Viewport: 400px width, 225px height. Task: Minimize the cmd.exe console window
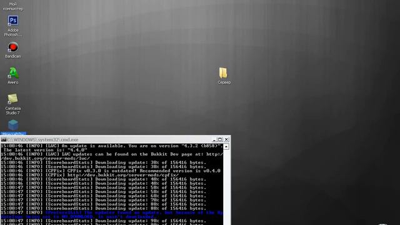[x=214, y=139]
